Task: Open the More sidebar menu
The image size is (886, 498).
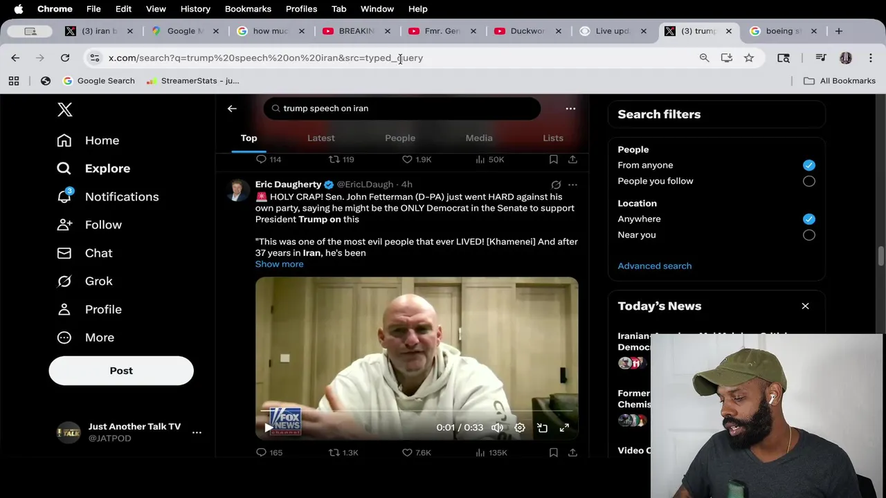Action: pyautogui.click(x=86, y=338)
